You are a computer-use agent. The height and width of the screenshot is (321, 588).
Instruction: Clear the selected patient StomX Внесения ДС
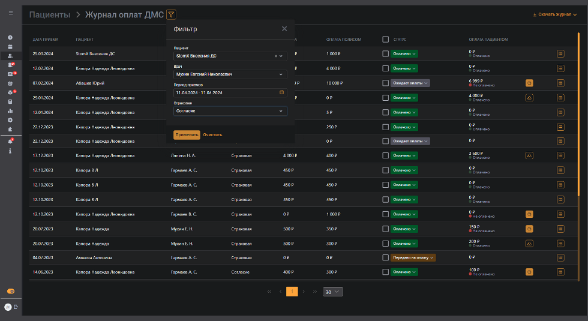pos(275,56)
